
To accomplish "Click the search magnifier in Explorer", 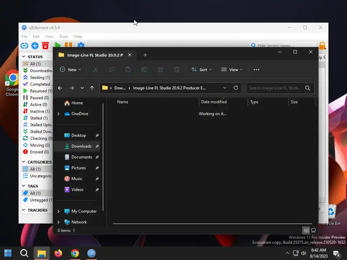I will pos(308,88).
